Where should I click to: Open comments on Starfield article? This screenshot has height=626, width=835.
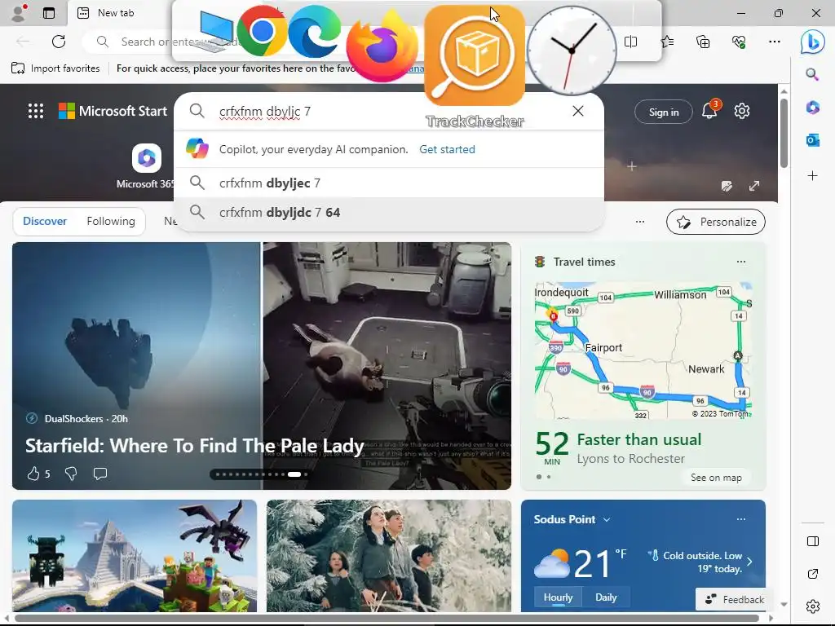100,474
